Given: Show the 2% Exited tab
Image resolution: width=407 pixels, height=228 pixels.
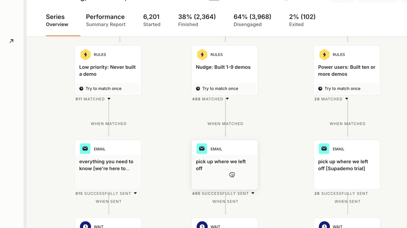Looking at the screenshot, I should [302, 20].
